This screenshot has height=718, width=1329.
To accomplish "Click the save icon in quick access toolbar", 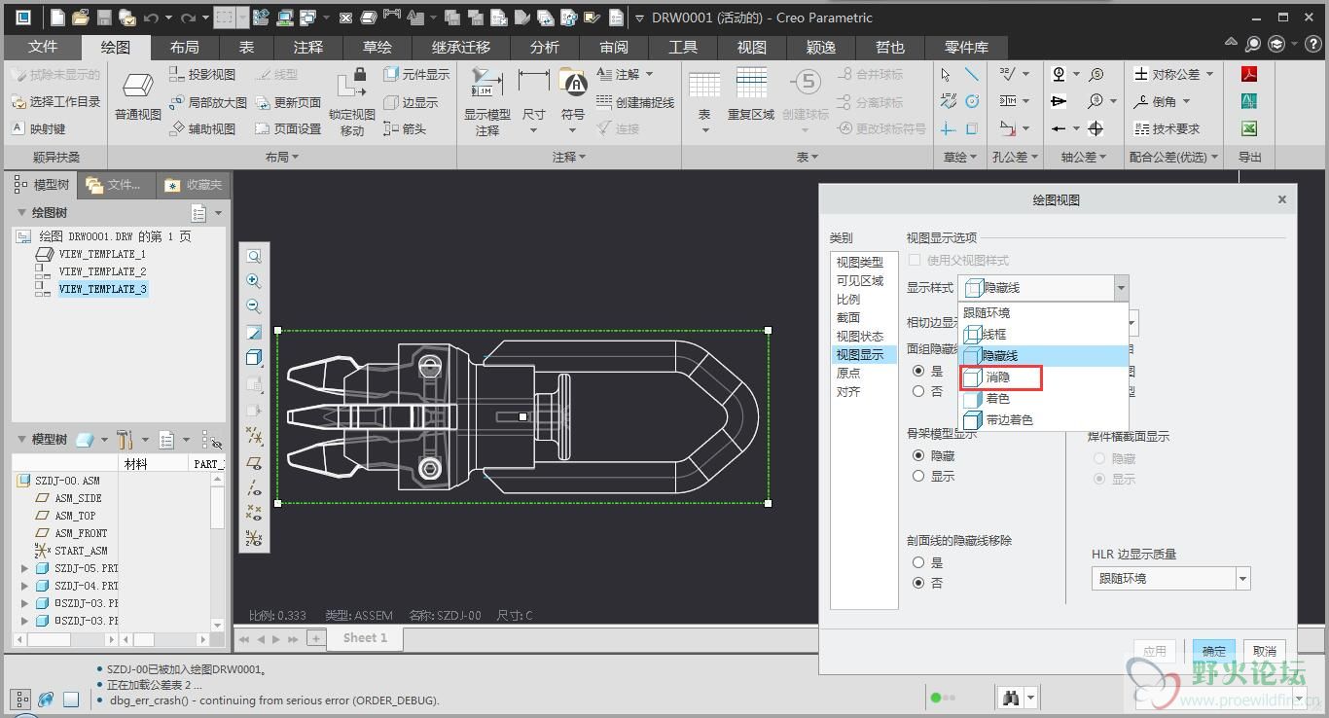I will (103, 18).
